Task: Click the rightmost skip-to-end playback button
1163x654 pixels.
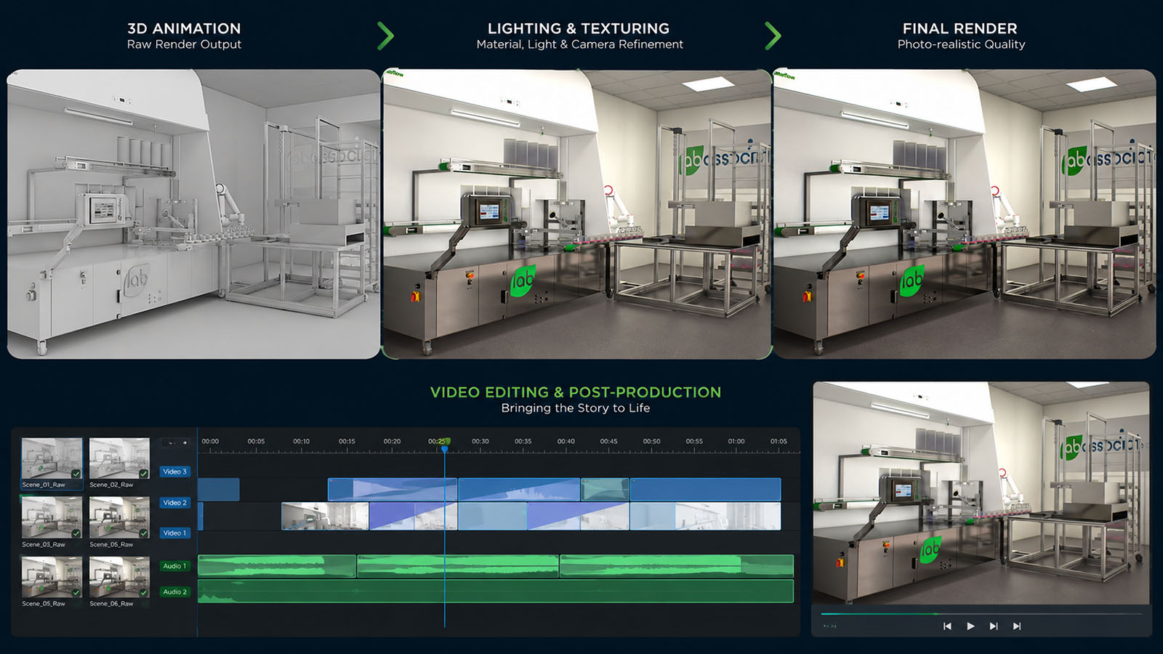Action: click(1017, 626)
